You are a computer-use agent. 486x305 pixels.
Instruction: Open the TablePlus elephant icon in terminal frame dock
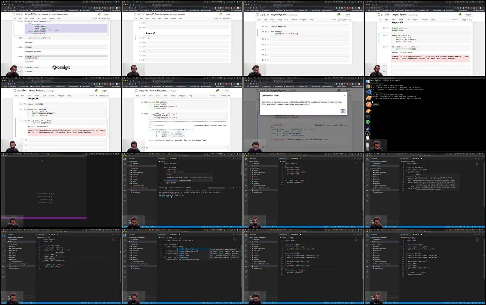click(368, 111)
